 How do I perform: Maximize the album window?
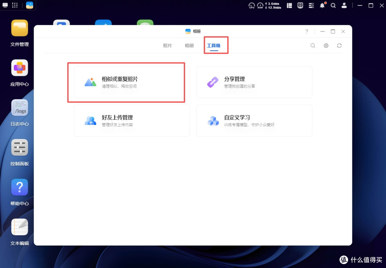(x=333, y=31)
